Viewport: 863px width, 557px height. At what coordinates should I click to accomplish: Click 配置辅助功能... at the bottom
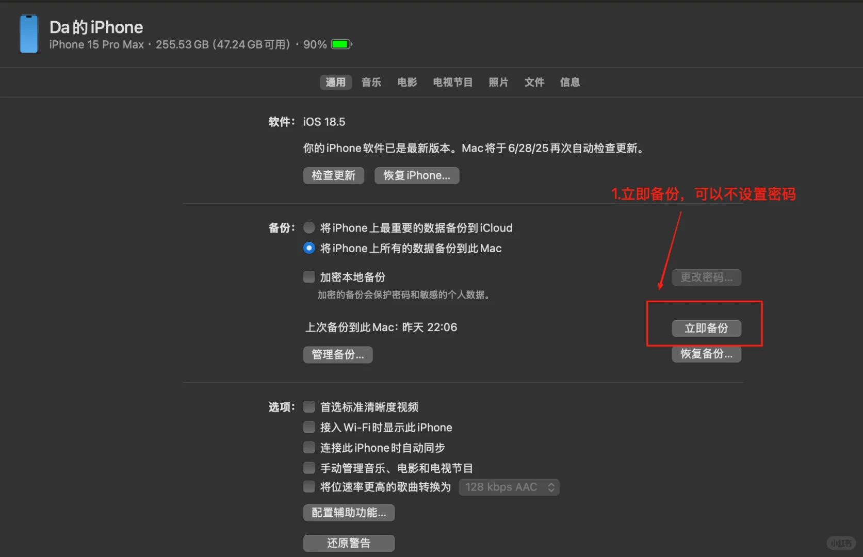(x=349, y=512)
